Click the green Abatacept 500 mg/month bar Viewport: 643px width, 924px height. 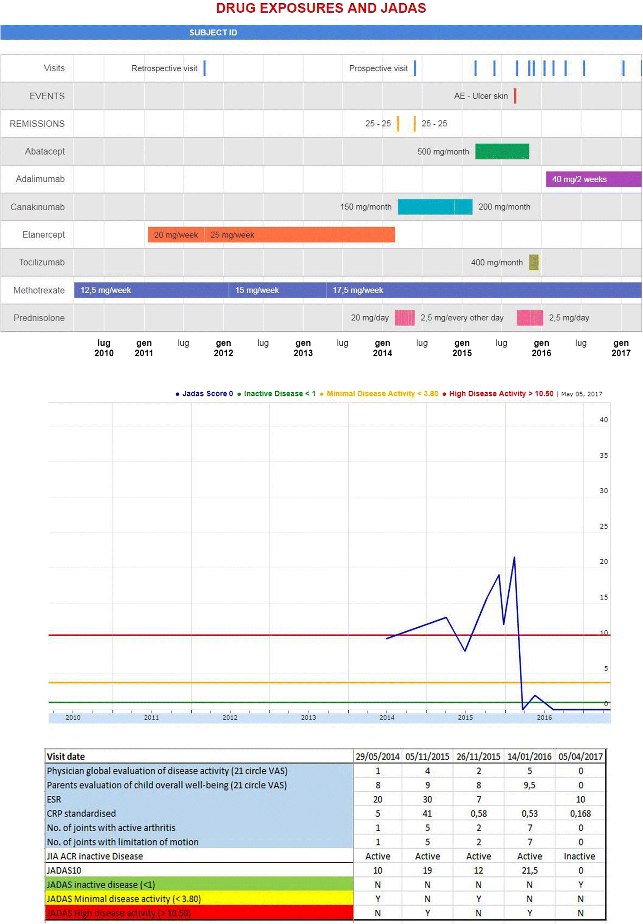[x=502, y=151]
